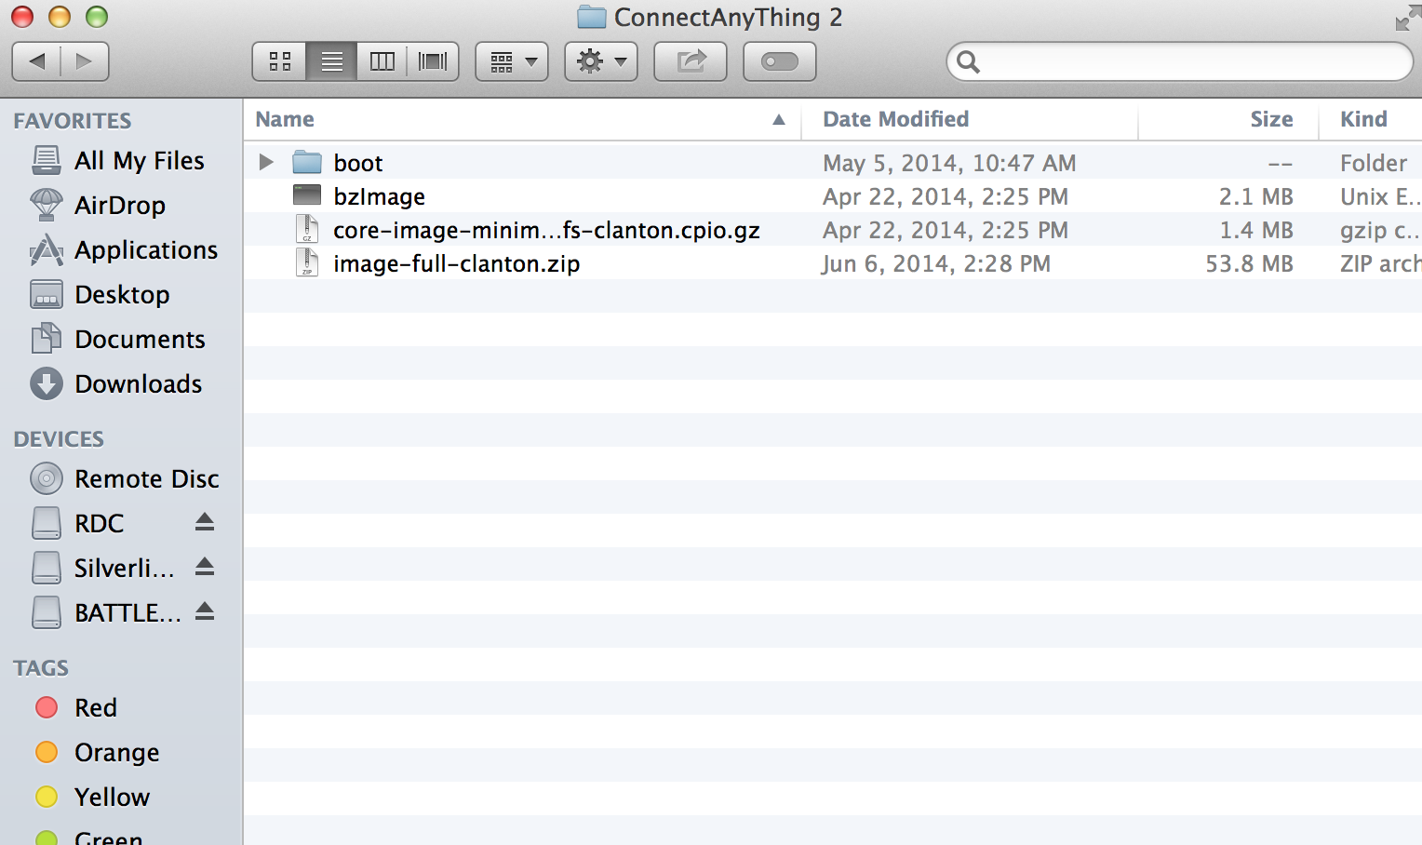This screenshot has height=845, width=1422.
Task: Click the Remote Disc icon
Action: pos(47,478)
